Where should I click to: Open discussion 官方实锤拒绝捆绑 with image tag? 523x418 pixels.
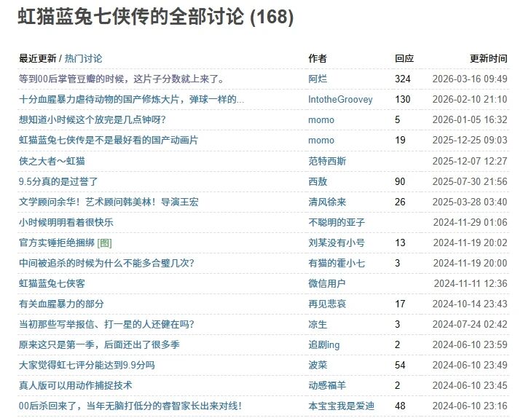tap(65, 242)
